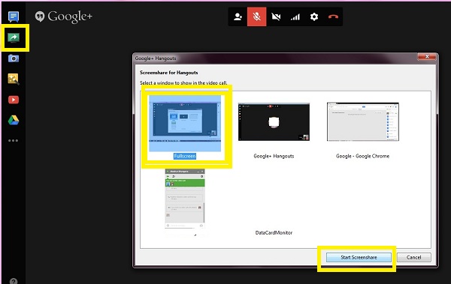
Task: Hang up with red phone icon
Action: click(x=333, y=17)
